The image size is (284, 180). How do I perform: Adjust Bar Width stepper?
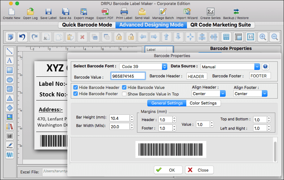point(132,126)
